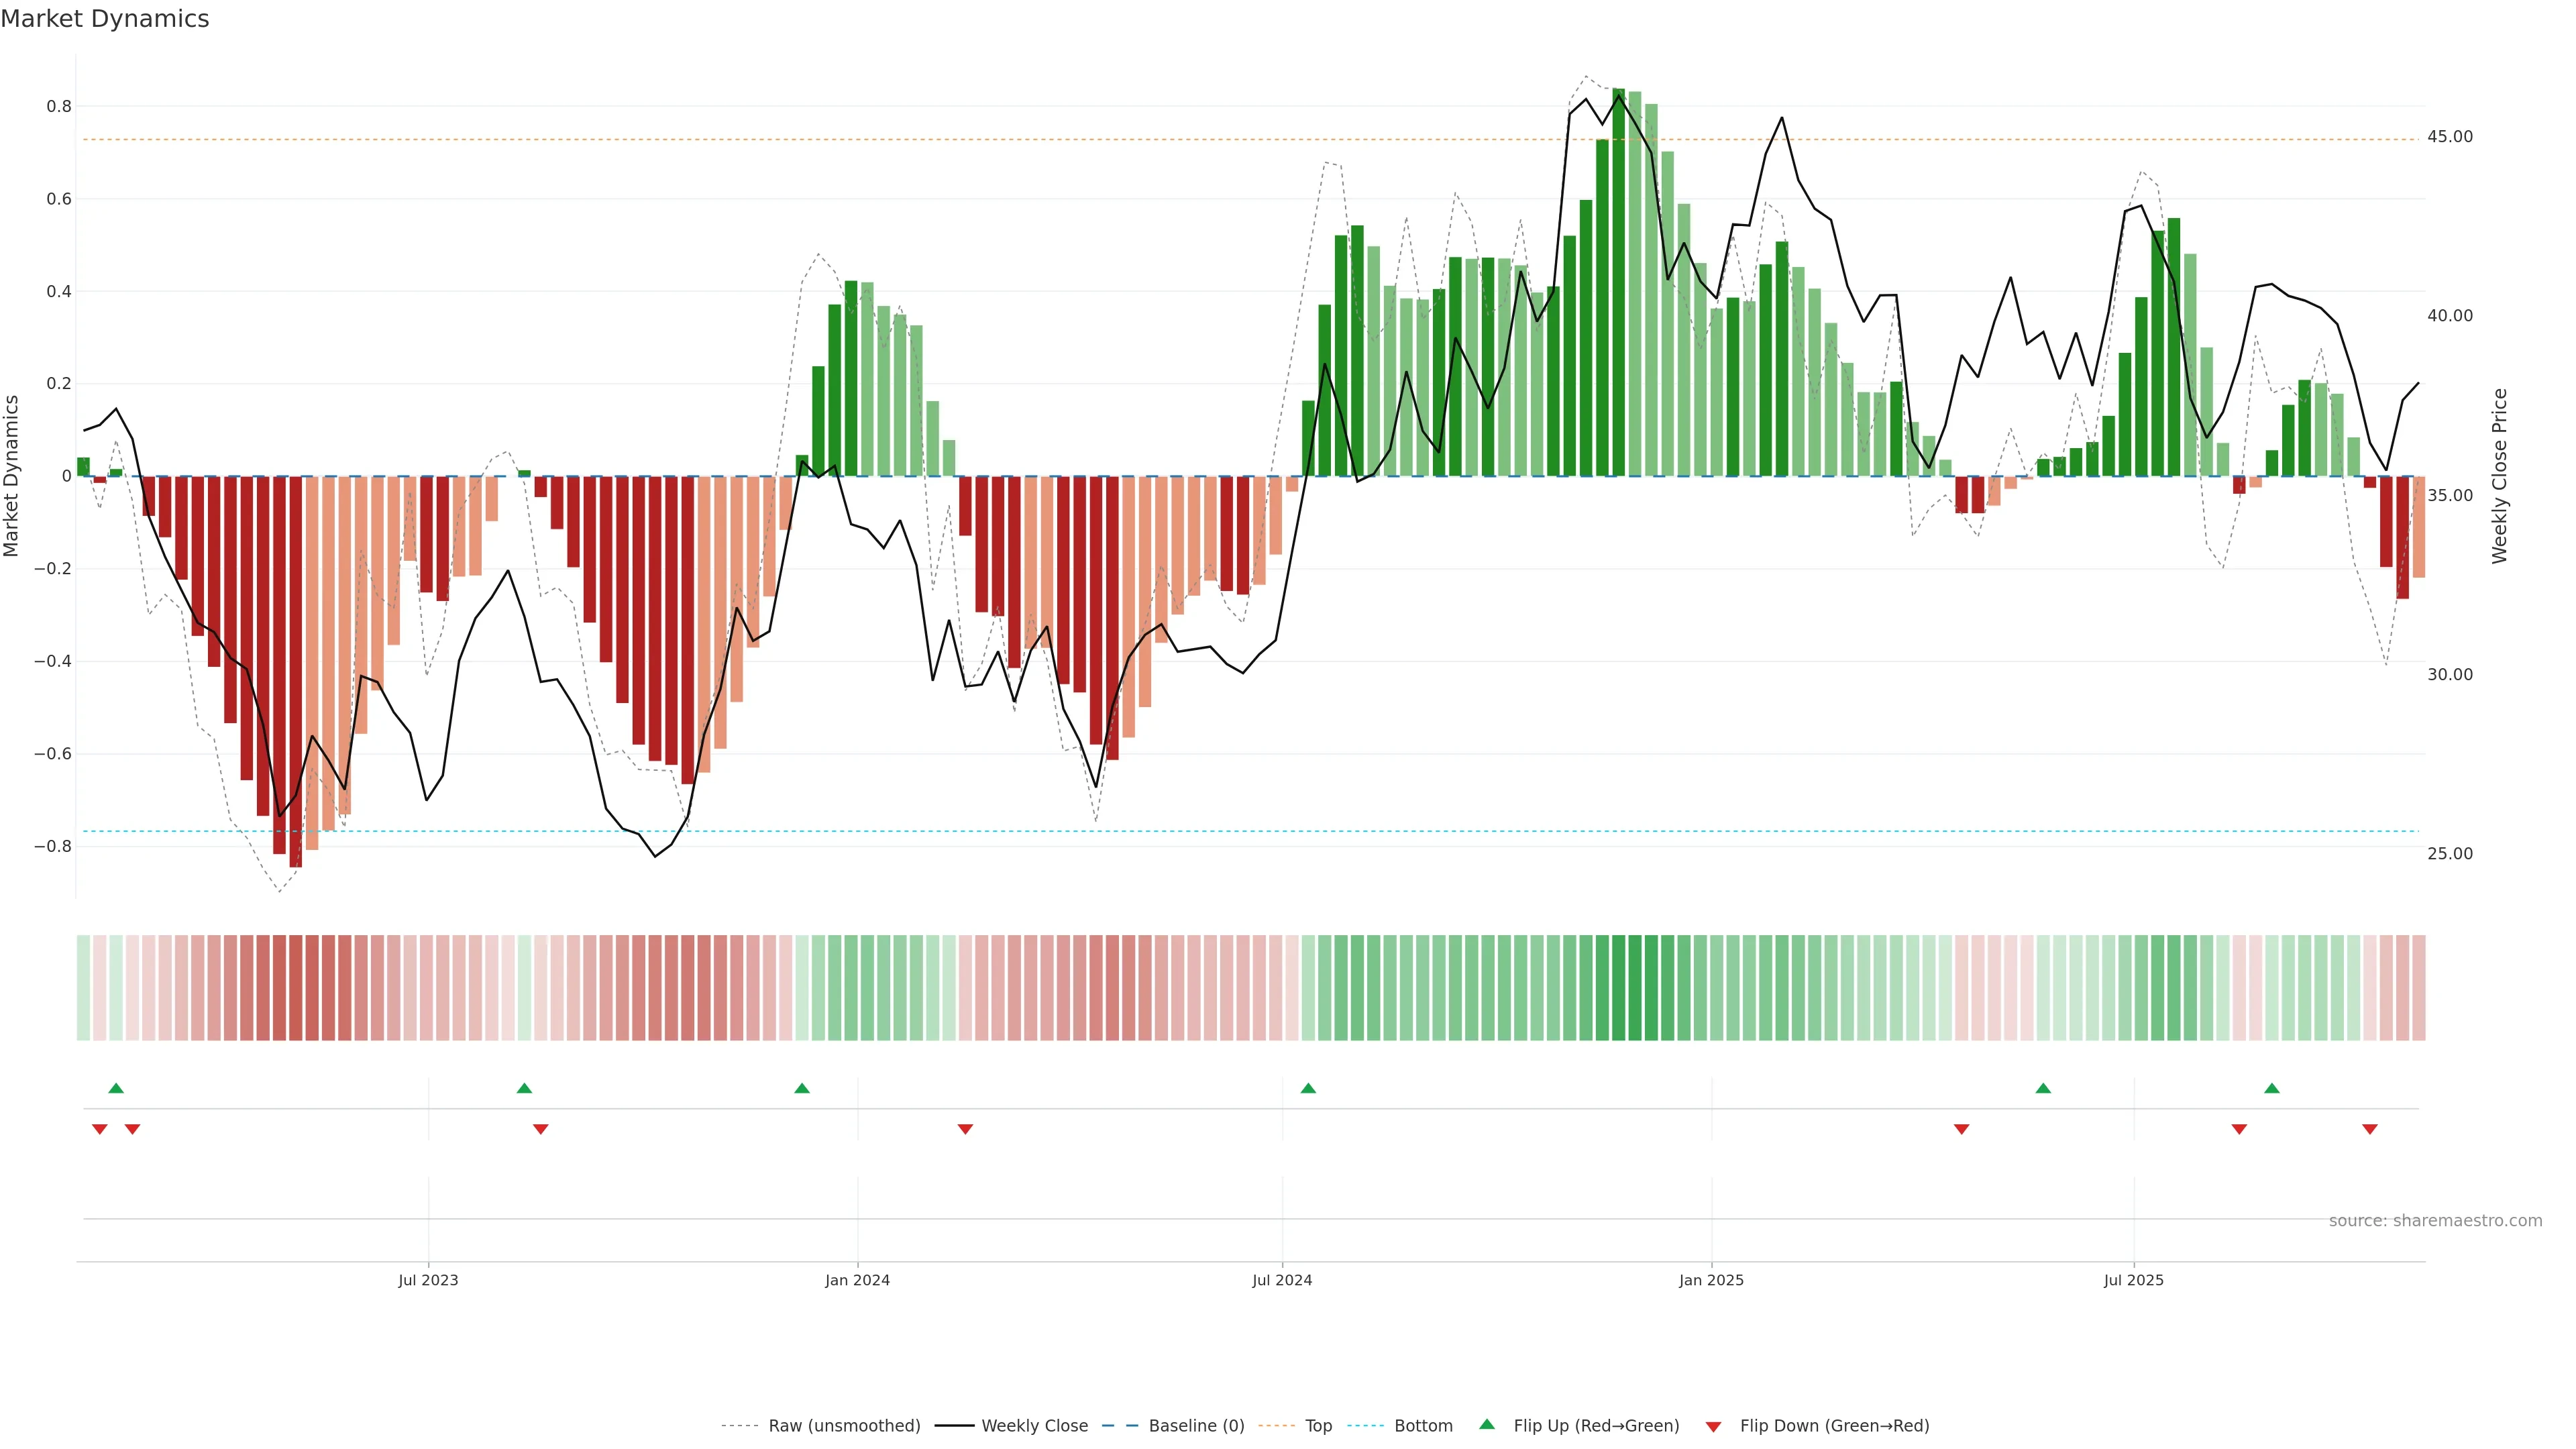The width and height of the screenshot is (2576, 1449).
Task: Click the red Flip Down triangle after Jan 2024
Action: [x=965, y=1129]
